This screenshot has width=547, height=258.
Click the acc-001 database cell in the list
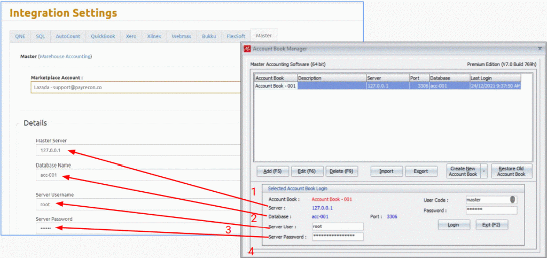pos(449,86)
